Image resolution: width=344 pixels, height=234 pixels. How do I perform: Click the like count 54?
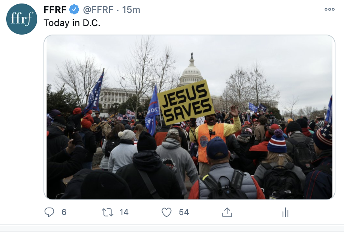(184, 212)
